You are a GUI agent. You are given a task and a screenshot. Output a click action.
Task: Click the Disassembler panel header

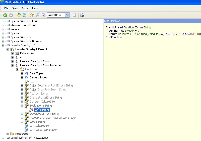tap(152, 21)
